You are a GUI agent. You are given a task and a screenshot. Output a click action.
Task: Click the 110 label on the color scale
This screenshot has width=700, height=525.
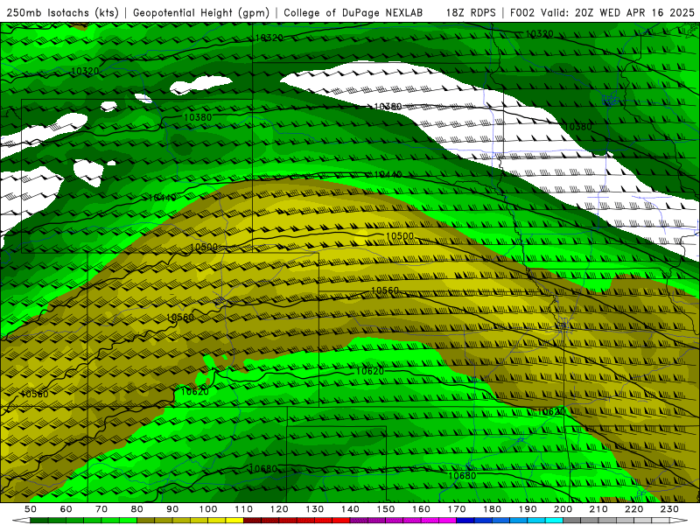(244, 509)
